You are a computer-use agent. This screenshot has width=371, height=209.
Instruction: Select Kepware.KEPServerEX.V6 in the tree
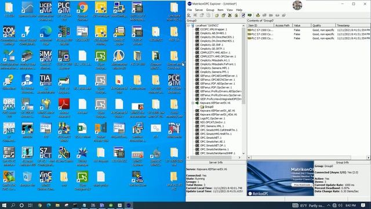[x=215, y=103]
